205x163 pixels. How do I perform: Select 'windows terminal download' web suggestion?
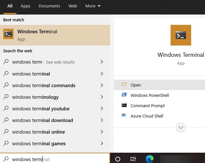(x=55, y=120)
